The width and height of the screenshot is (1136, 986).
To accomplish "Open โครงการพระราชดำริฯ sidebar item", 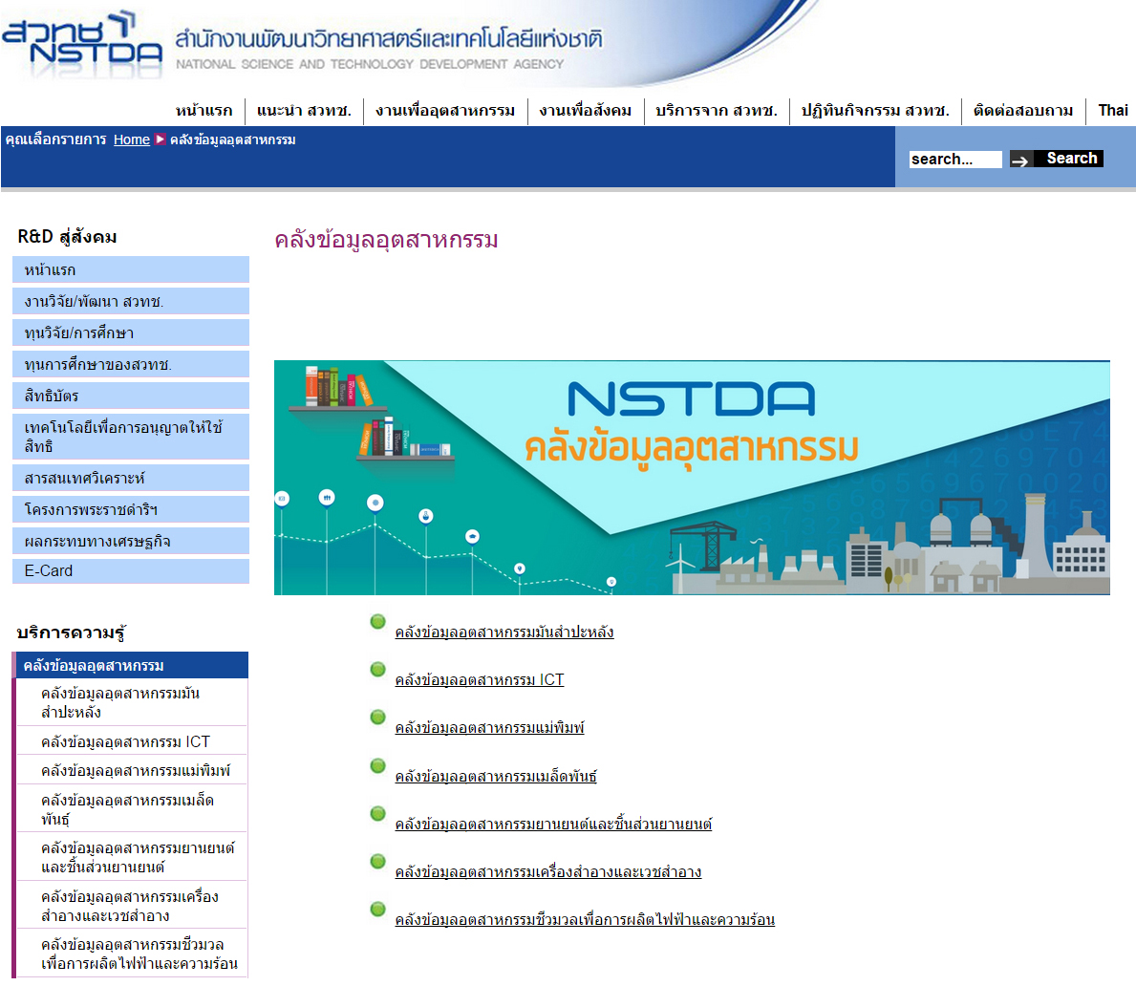I will pos(131,509).
